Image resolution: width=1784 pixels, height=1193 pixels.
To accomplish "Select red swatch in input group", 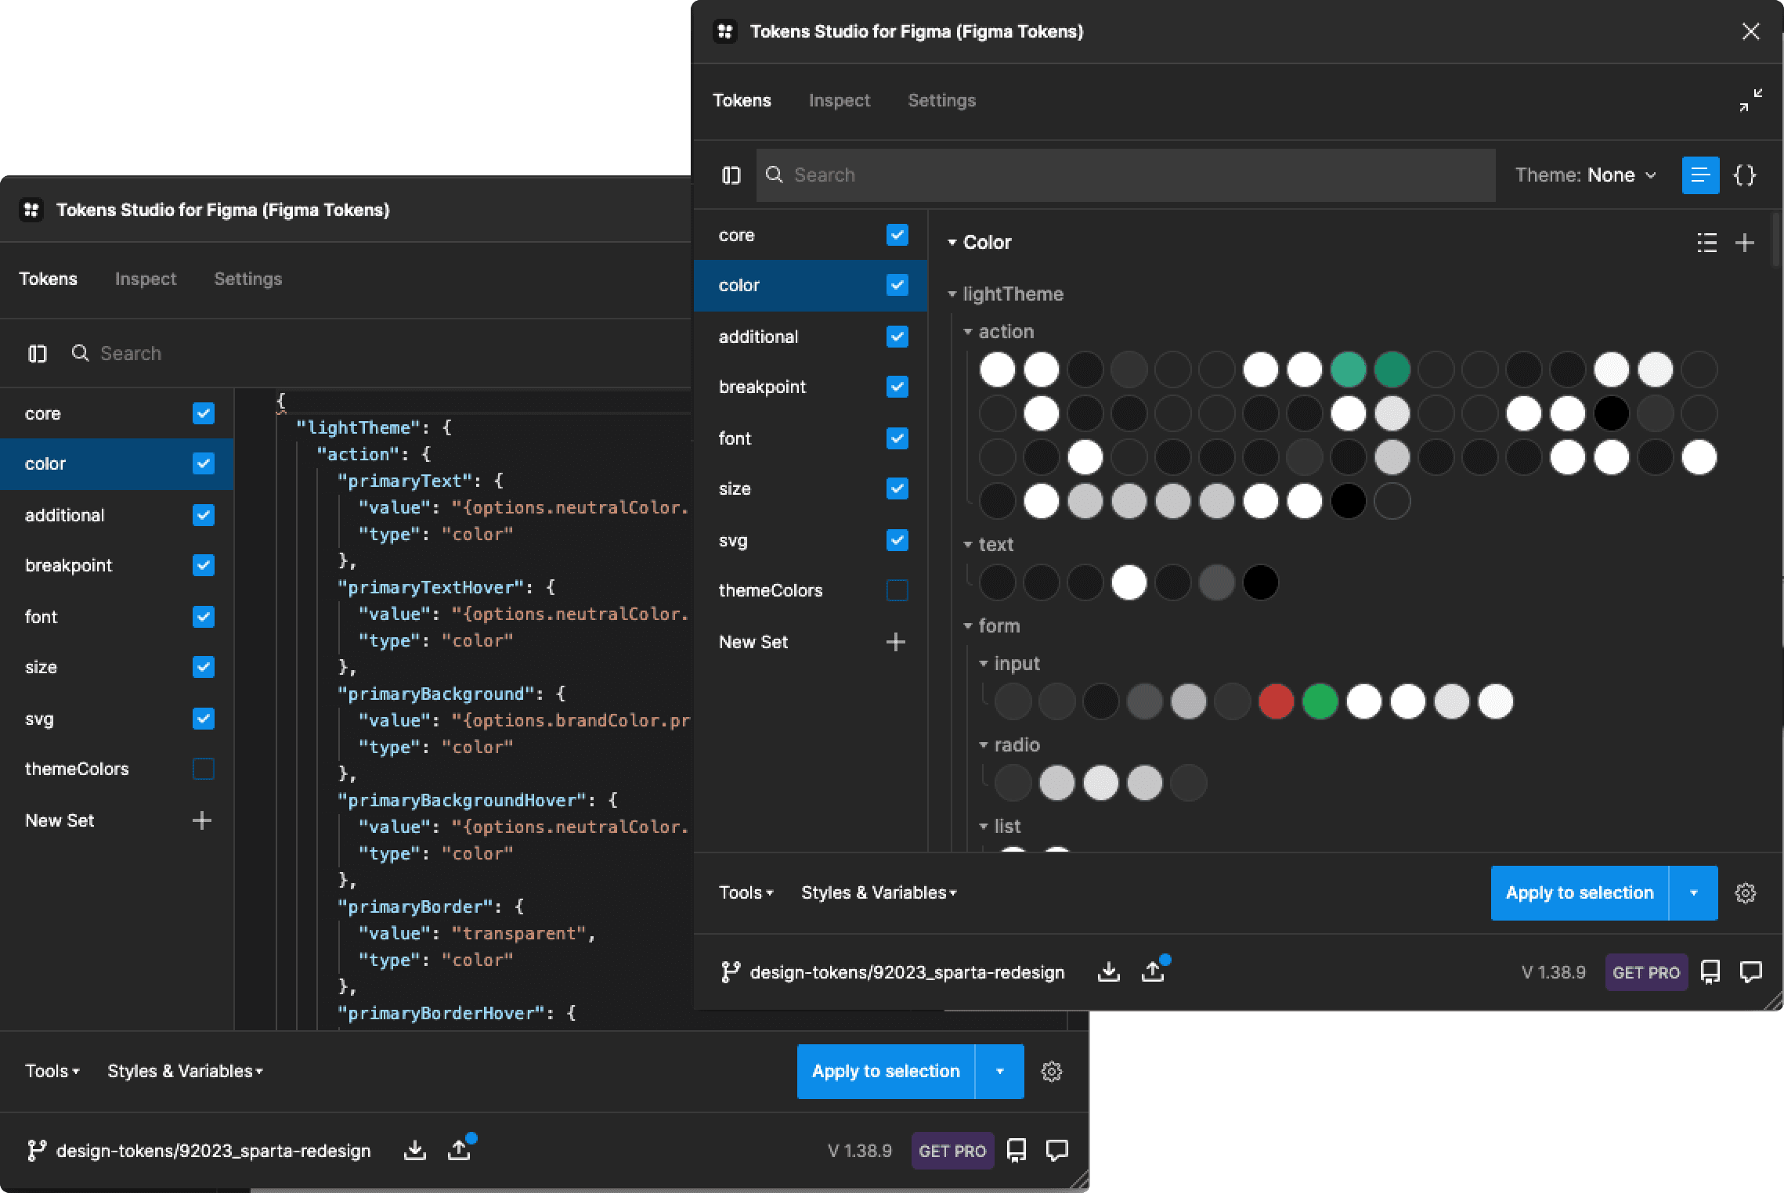I will pyautogui.click(x=1276, y=701).
